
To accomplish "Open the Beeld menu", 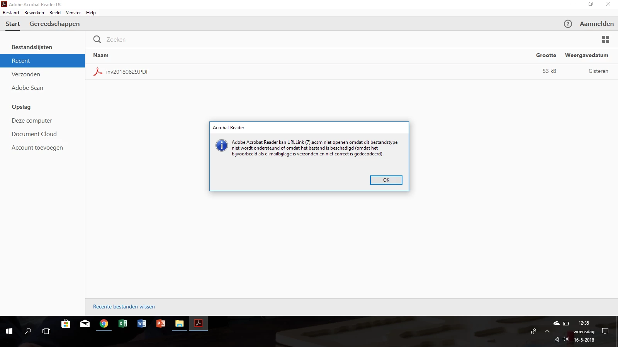I will 55,13.
